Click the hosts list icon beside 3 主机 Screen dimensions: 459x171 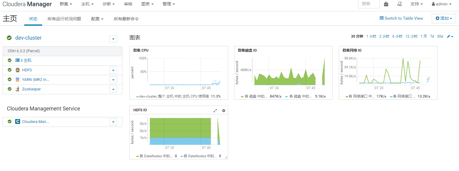[x=17, y=60]
